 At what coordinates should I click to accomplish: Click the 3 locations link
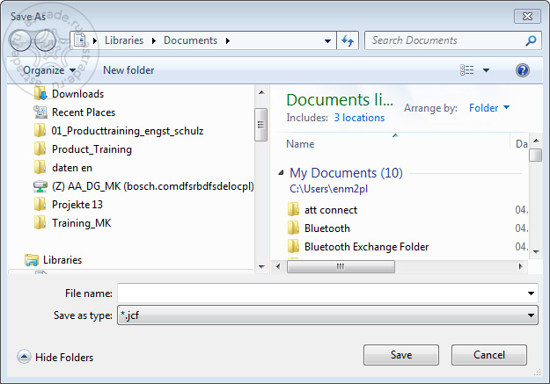click(359, 118)
